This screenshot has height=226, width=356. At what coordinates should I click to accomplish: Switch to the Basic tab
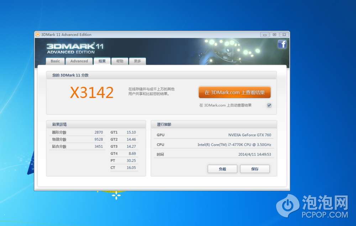[55, 61]
